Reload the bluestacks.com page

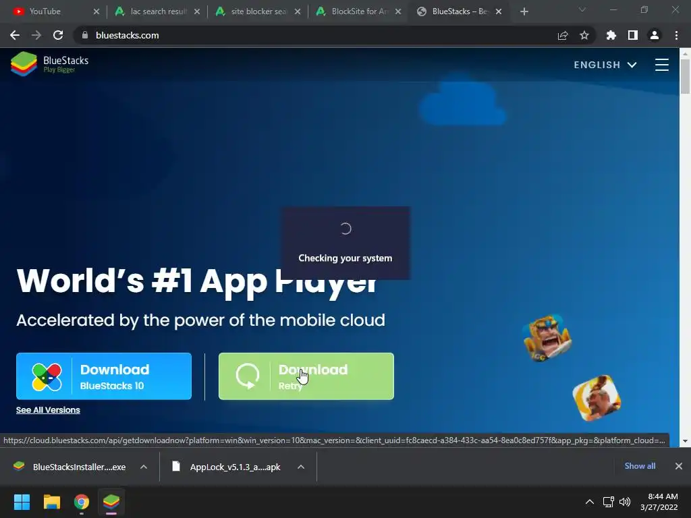click(x=58, y=35)
